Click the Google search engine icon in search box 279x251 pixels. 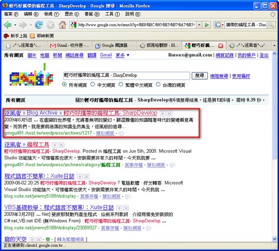coord(218,25)
